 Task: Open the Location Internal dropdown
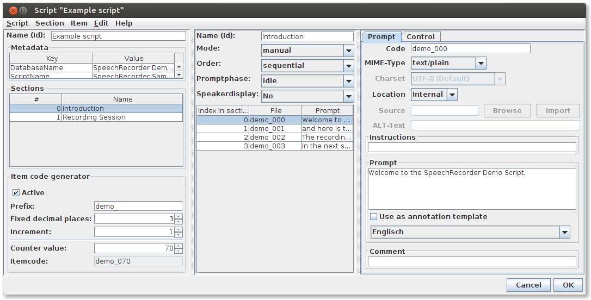click(452, 95)
